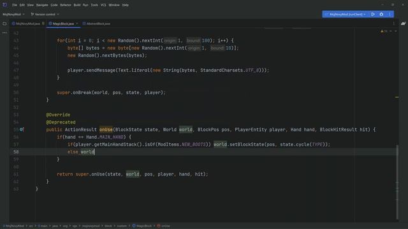Switch to MojNovyMod.java tab
Screen dimensions: 408x229
(x=27, y=24)
